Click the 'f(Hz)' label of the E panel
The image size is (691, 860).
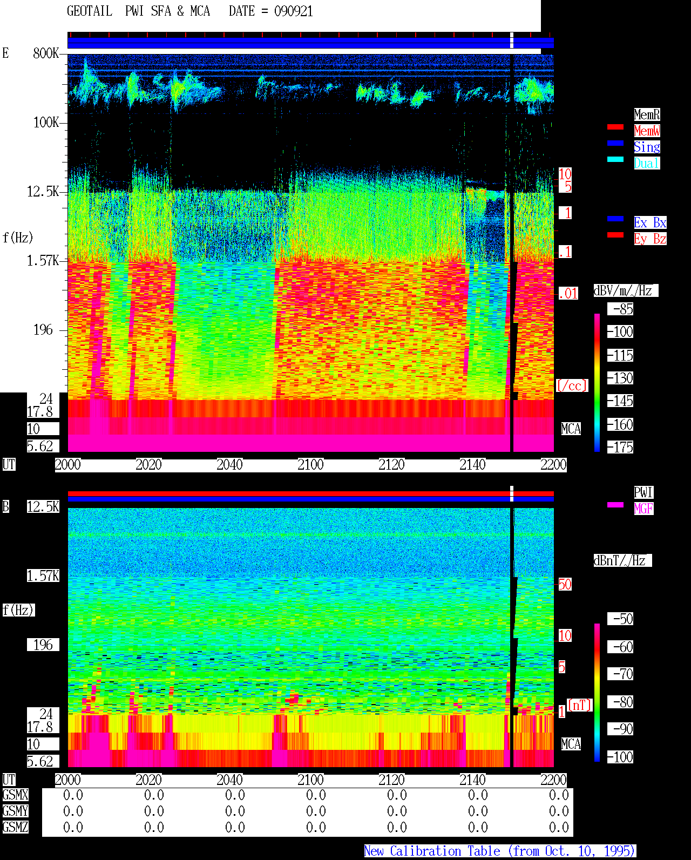18,238
